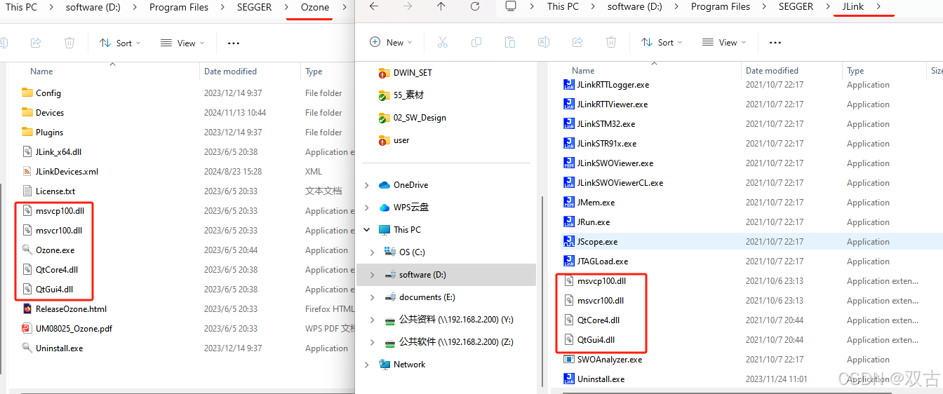Screen dimensions: 943x394
Task: Select License.txt in Ozone window
Action: click(55, 191)
